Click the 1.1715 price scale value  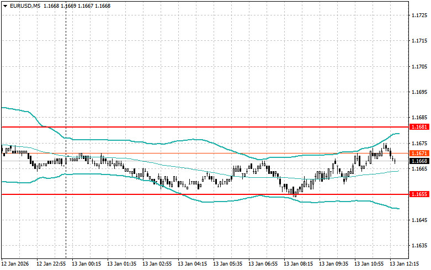tap(419, 41)
